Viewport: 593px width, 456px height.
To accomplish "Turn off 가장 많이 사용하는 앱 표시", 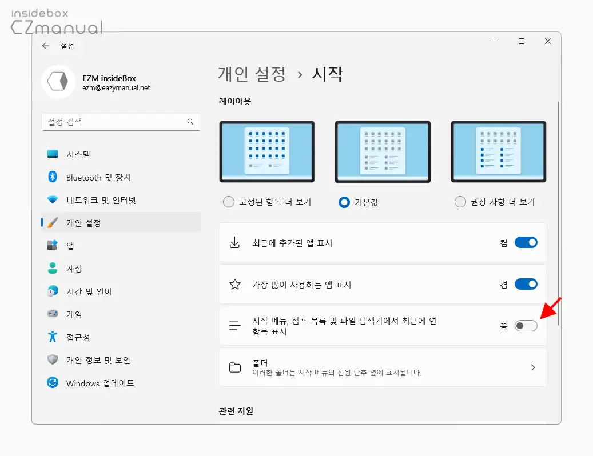I will coord(525,284).
